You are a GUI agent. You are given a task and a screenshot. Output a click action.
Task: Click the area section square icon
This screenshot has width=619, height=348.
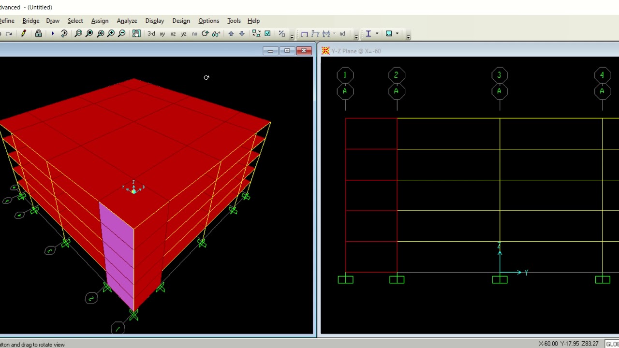click(x=389, y=33)
